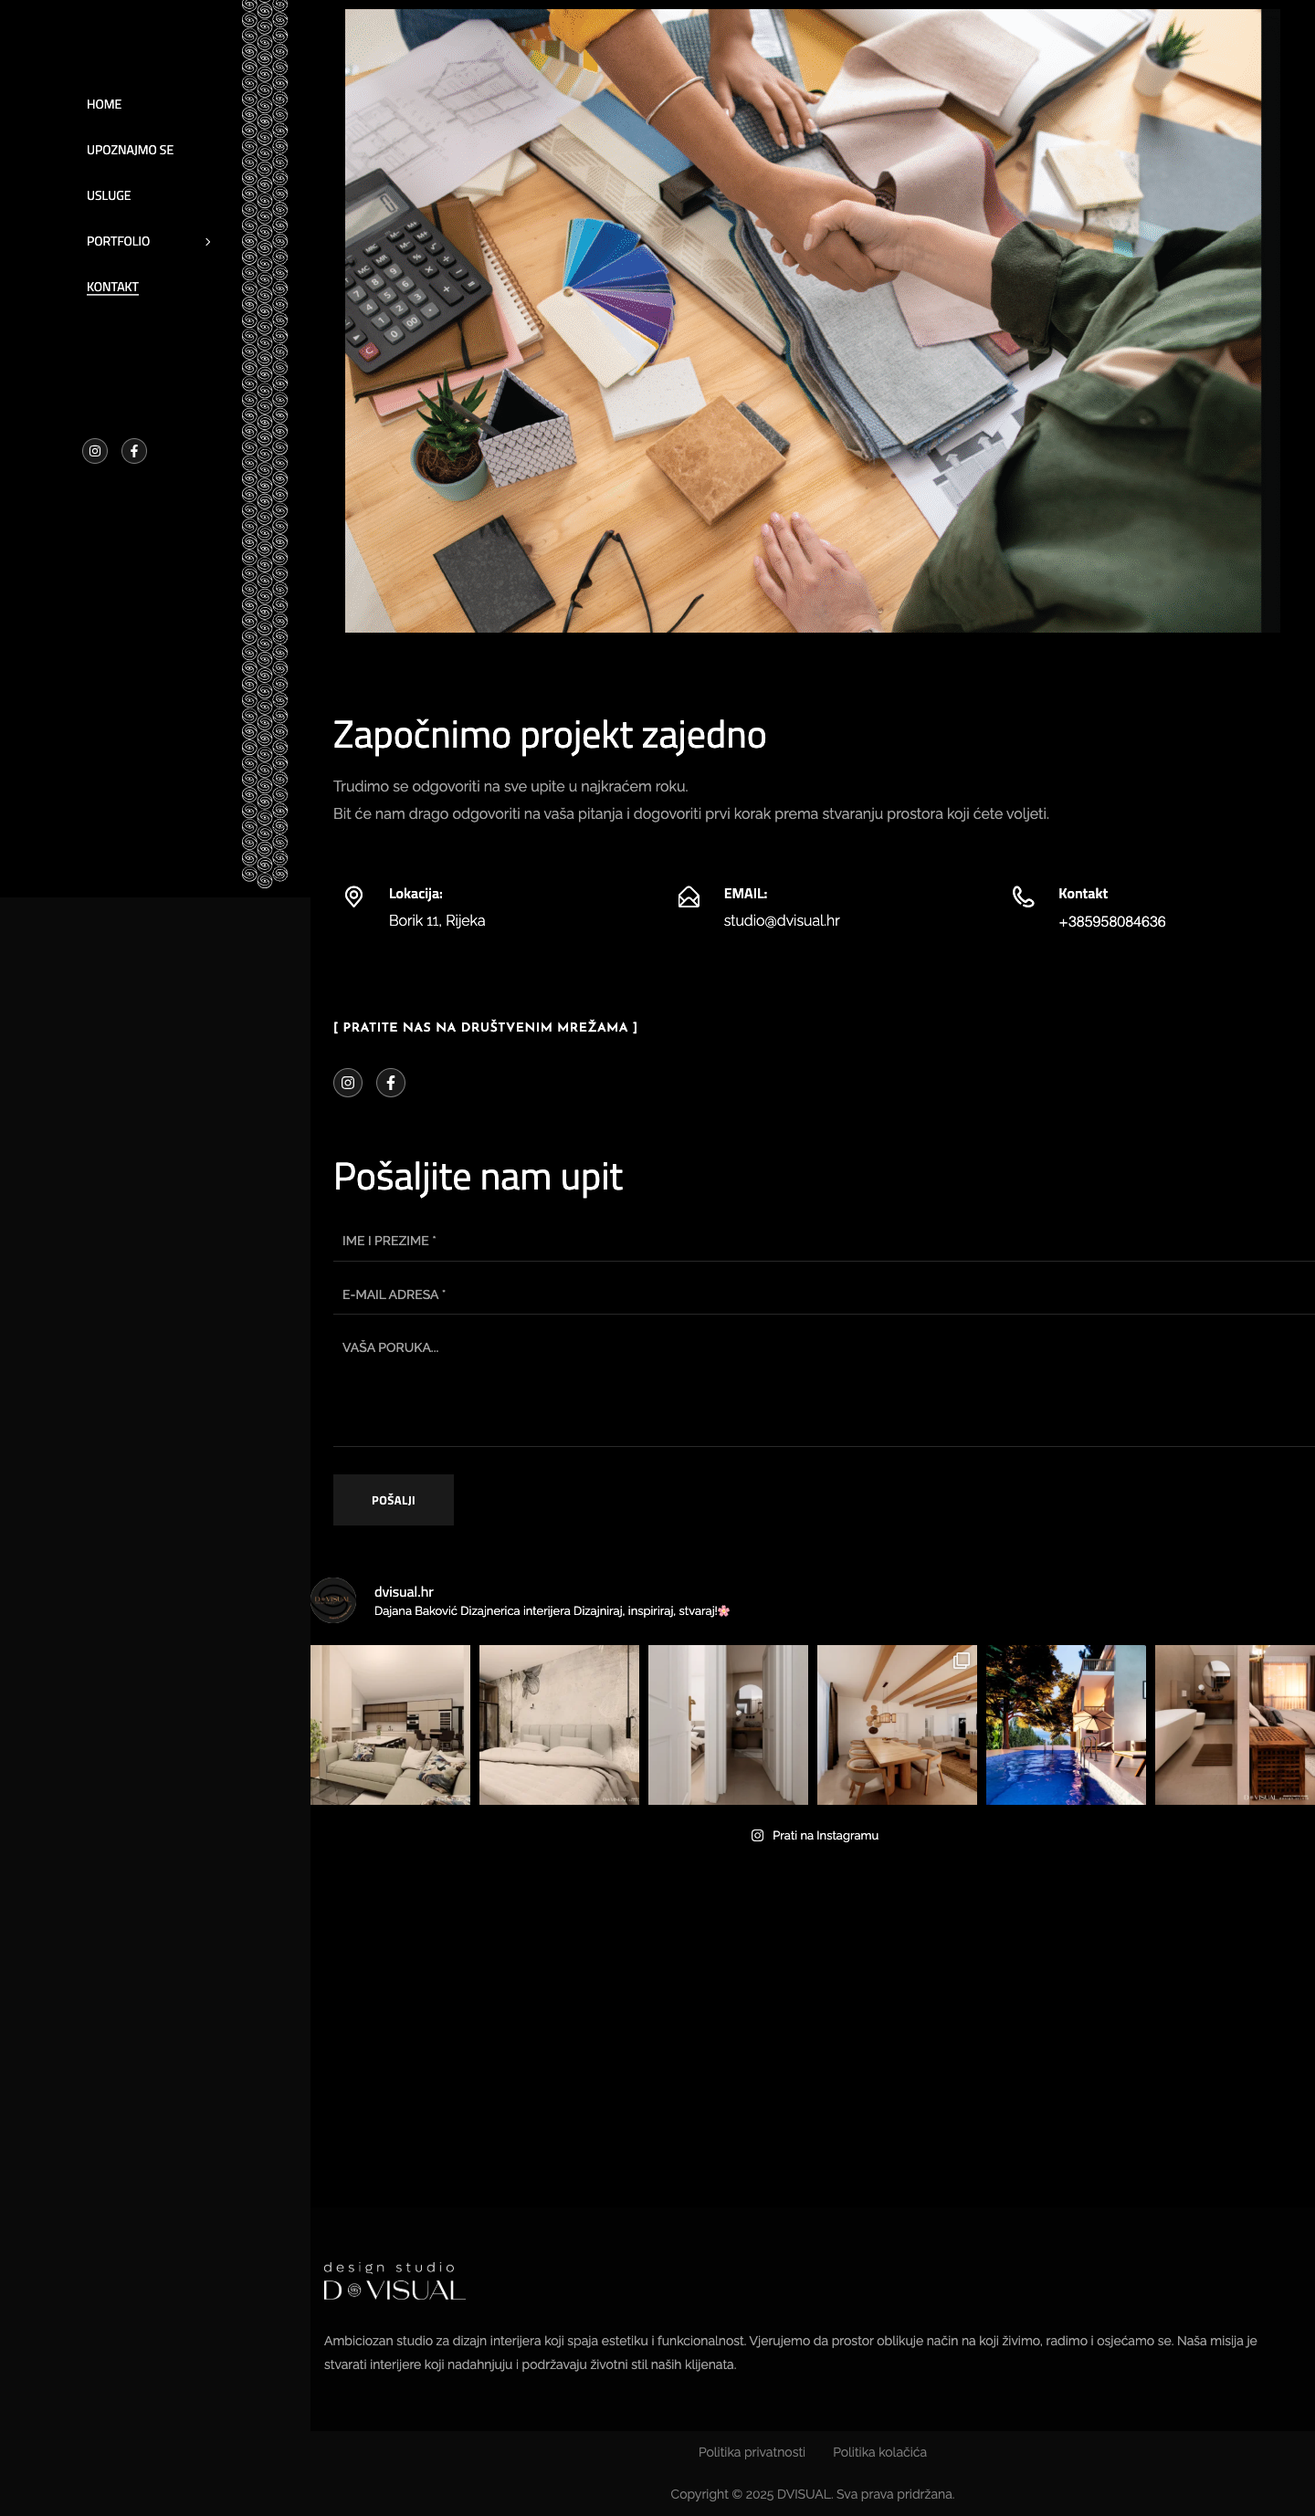Open Facebook icon in the sidebar

coord(134,450)
